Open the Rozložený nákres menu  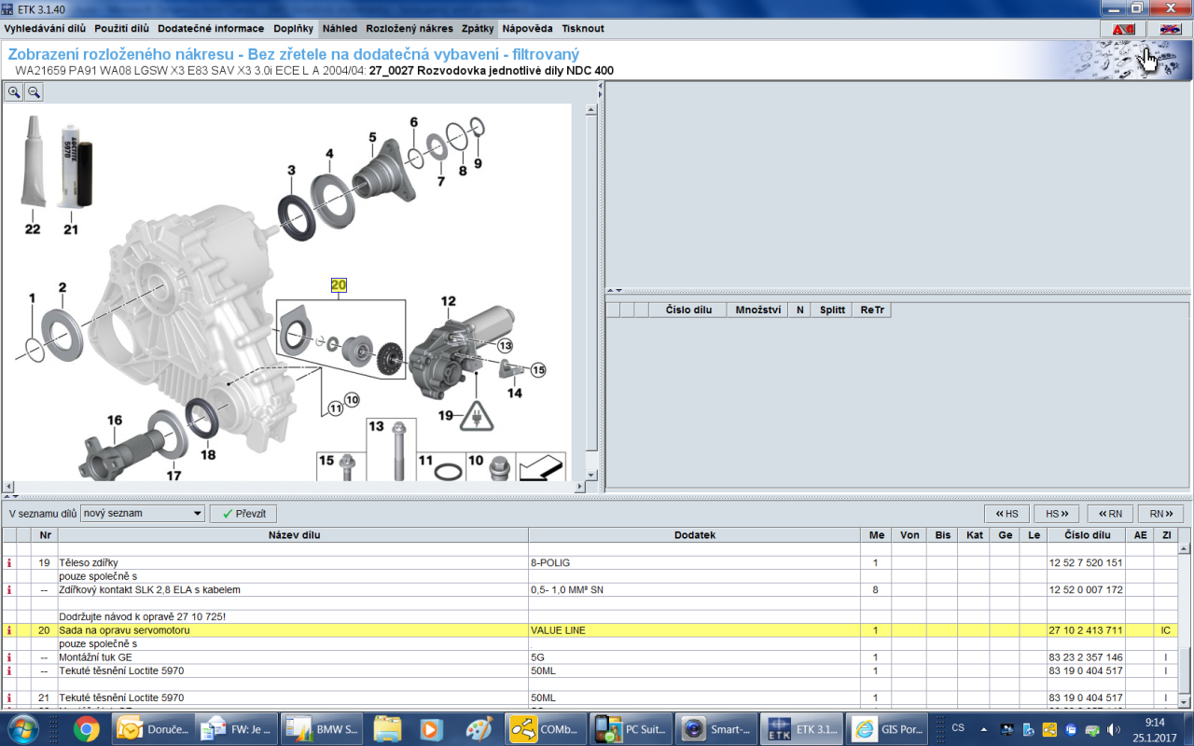coord(410,29)
